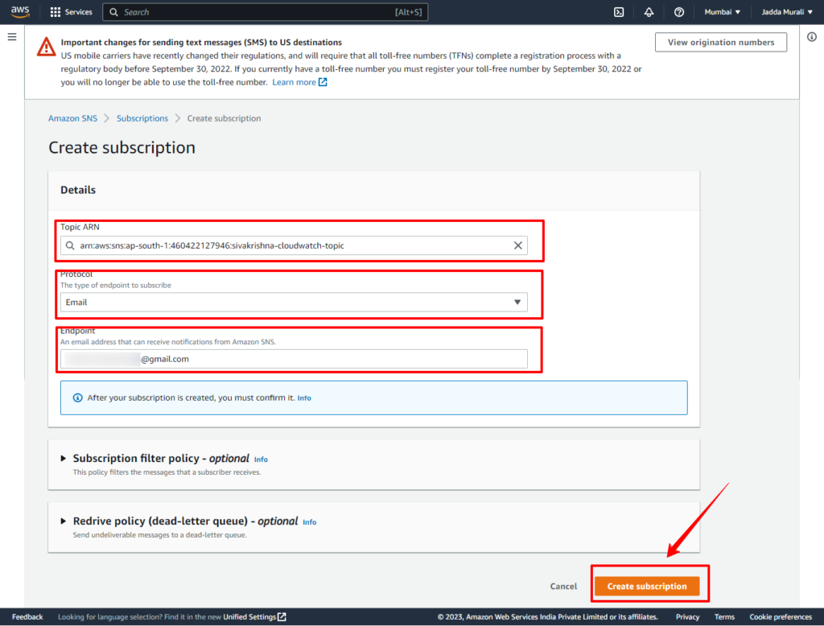Click the Cancel button
This screenshot has height=626, width=824.
click(563, 586)
